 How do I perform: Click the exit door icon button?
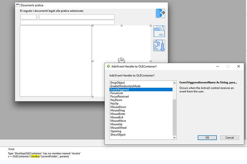pos(160,13)
